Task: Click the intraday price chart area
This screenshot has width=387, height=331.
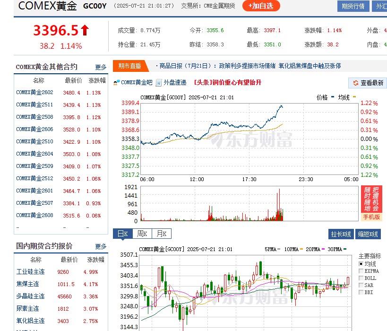Action: click(249, 139)
